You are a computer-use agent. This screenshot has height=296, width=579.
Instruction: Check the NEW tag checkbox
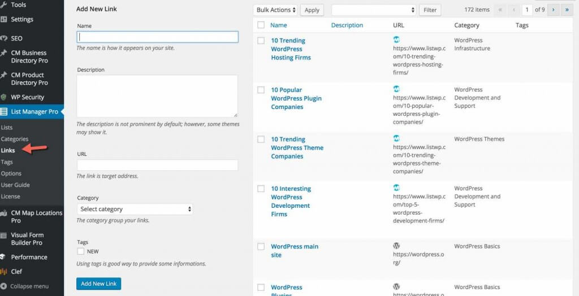coord(81,251)
